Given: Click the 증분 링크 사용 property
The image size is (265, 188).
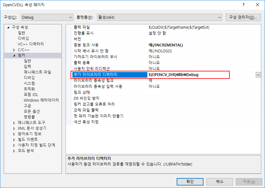Looking at the screenshot, I should coord(110,45).
